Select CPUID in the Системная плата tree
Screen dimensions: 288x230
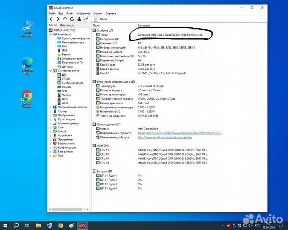(x=66, y=79)
